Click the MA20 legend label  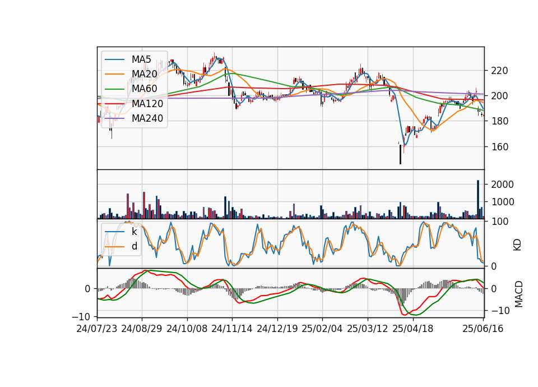[144, 74]
